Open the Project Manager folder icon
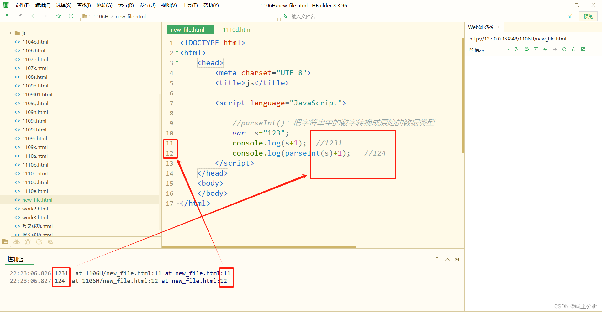Viewport: 602px width, 312px height. point(5,241)
